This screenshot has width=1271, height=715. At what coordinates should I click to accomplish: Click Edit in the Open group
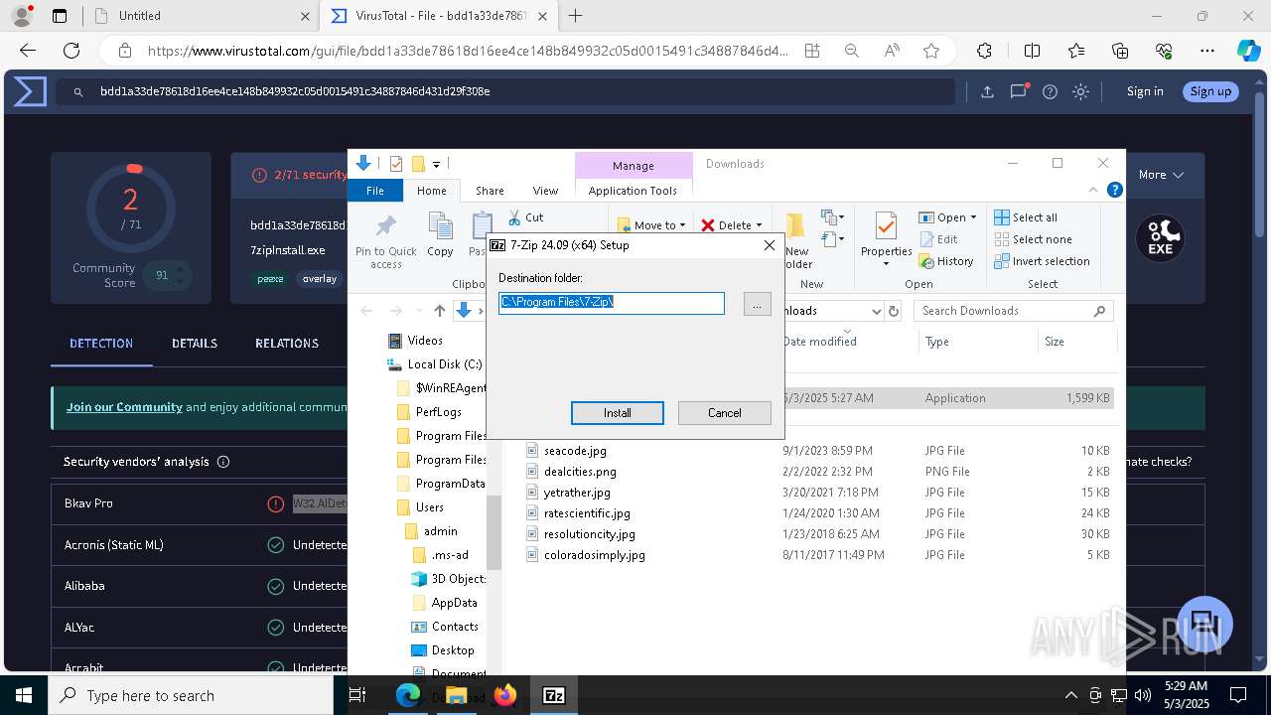pos(938,239)
